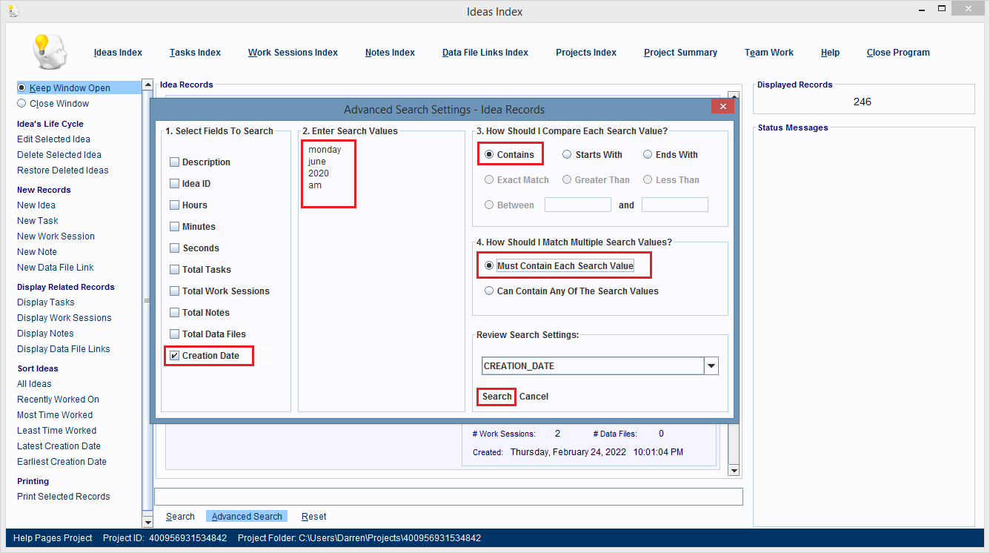The height and width of the screenshot is (553, 990).
Task: Select the Contains comparison option
Action: [489, 155]
